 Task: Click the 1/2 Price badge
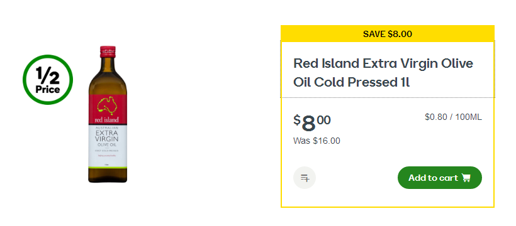pyautogui.click(x=48, y=80)
